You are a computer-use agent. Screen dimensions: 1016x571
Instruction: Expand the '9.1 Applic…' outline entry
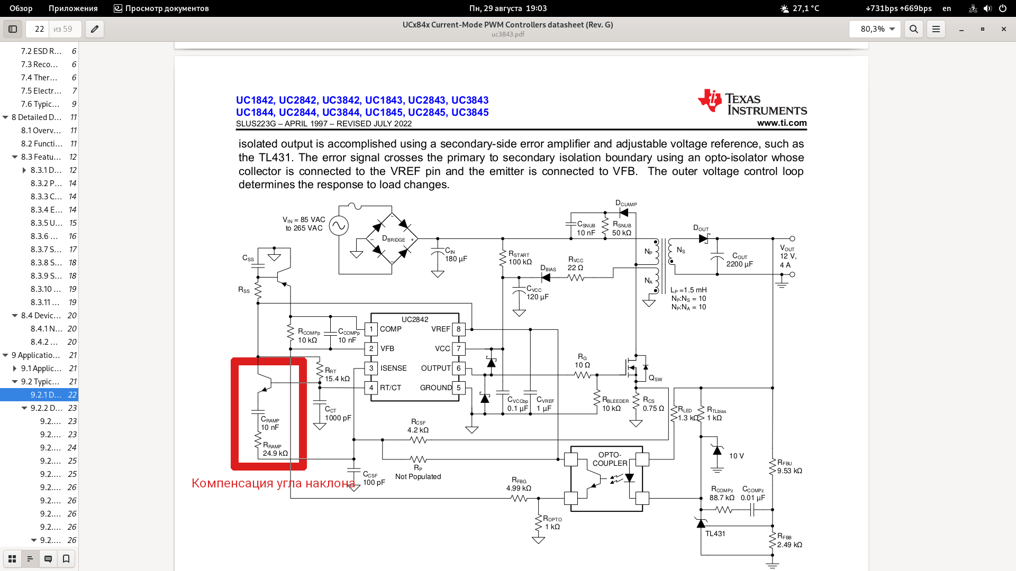pos(15,369)
